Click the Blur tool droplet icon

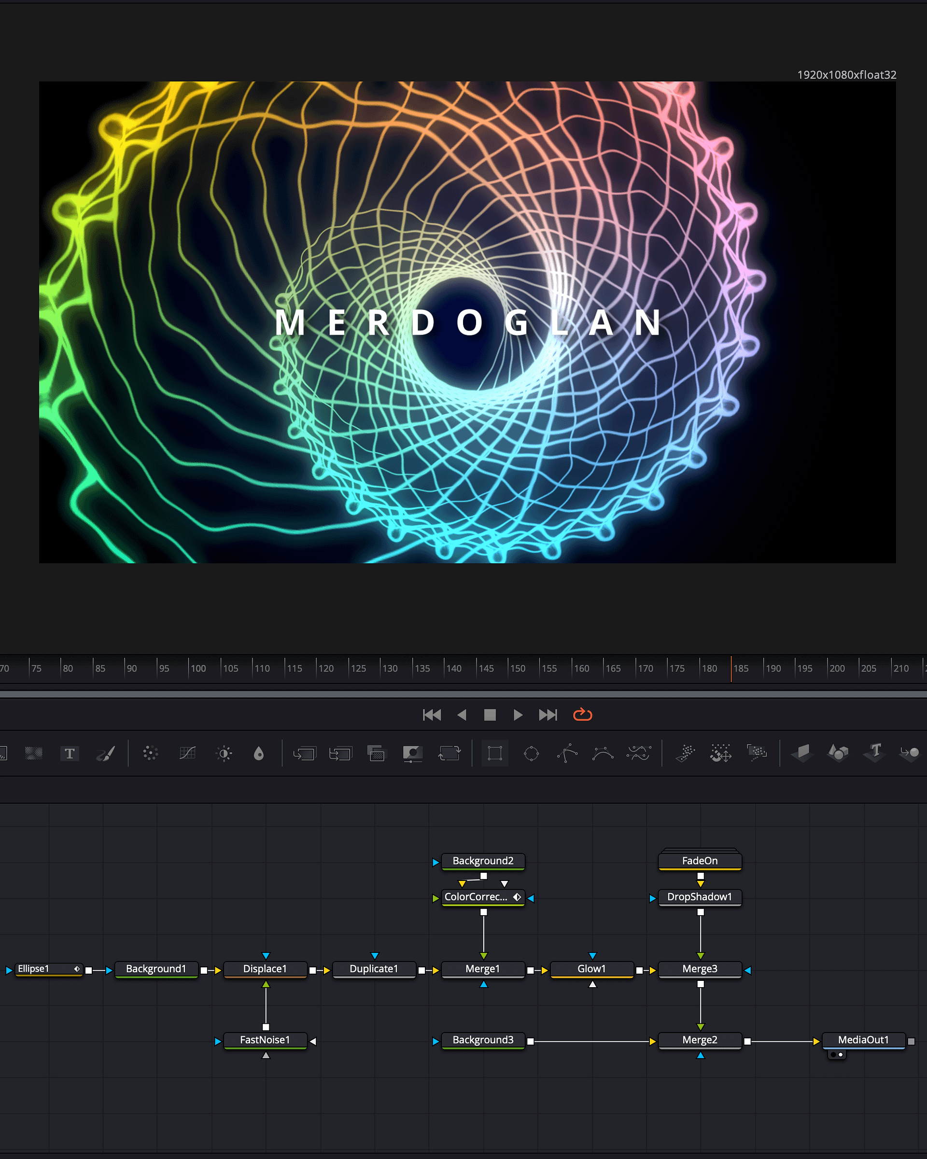259,753
